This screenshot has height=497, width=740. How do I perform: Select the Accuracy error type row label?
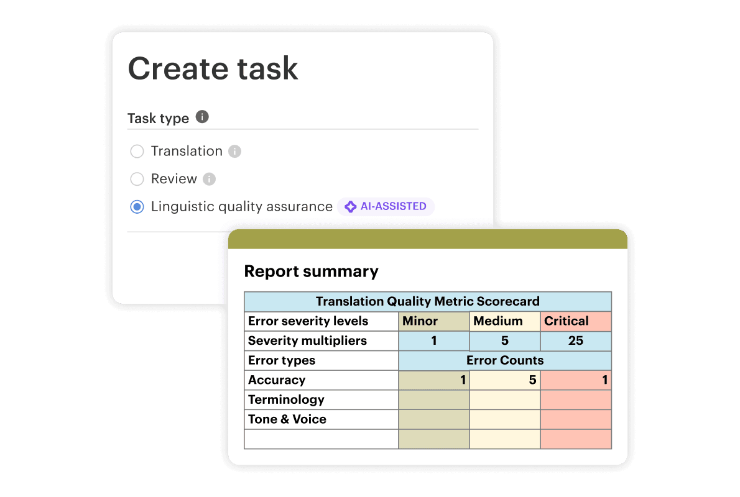pyautogui.click(x=277, y=380)
